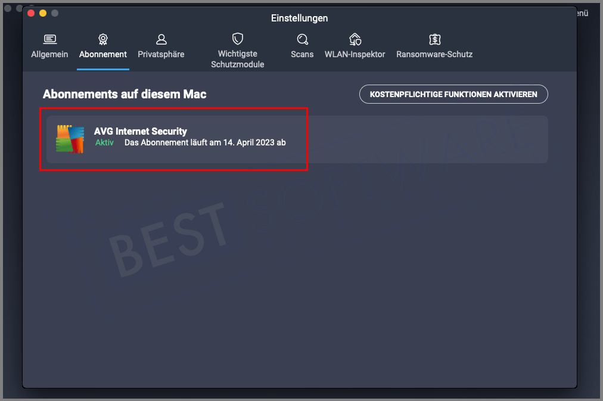
Task: Open the Privatsphäre tab
Action: pos(161,46)
